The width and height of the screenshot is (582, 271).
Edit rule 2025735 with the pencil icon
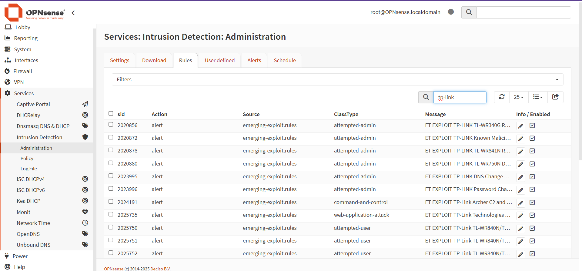(x=521, y=216)
